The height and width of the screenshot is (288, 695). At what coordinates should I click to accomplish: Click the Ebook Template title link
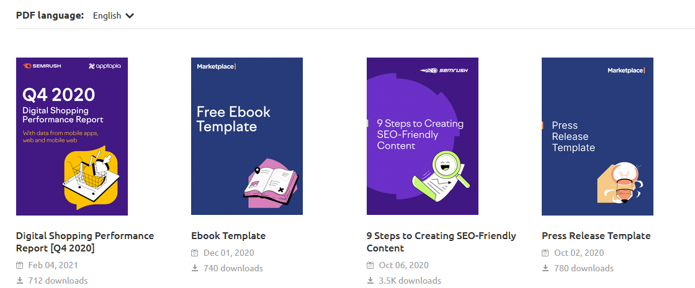(228, 235)
